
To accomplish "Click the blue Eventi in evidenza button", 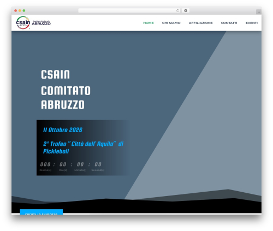I will (x=41, y=212).
